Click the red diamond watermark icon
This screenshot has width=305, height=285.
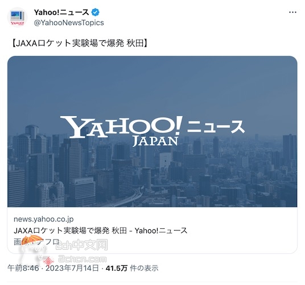[x=48, y=261]
